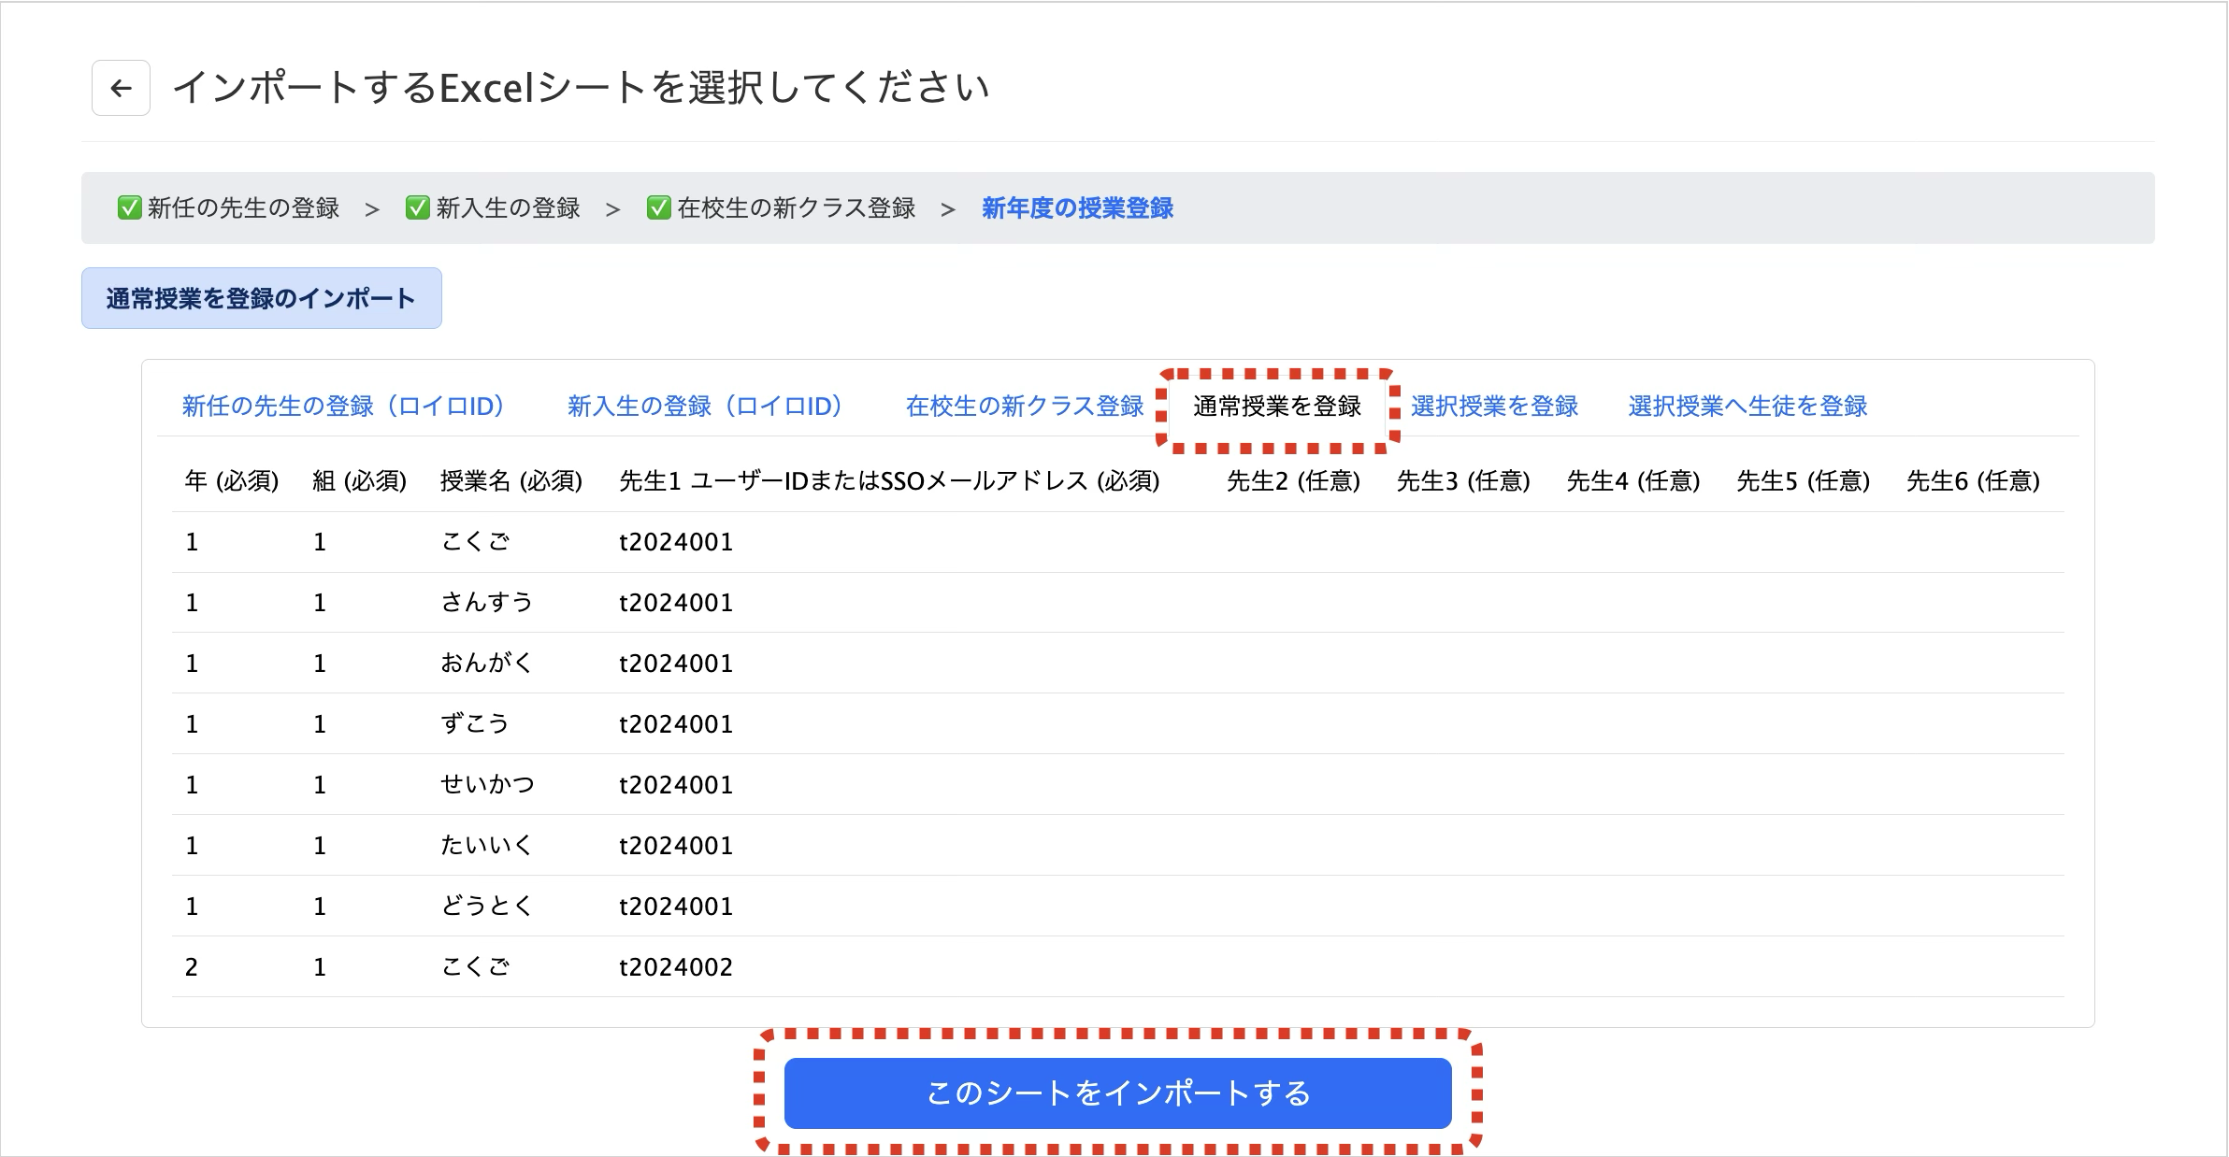Click 在校生の新クラス登録 breadcrumb step

point(796,207)
